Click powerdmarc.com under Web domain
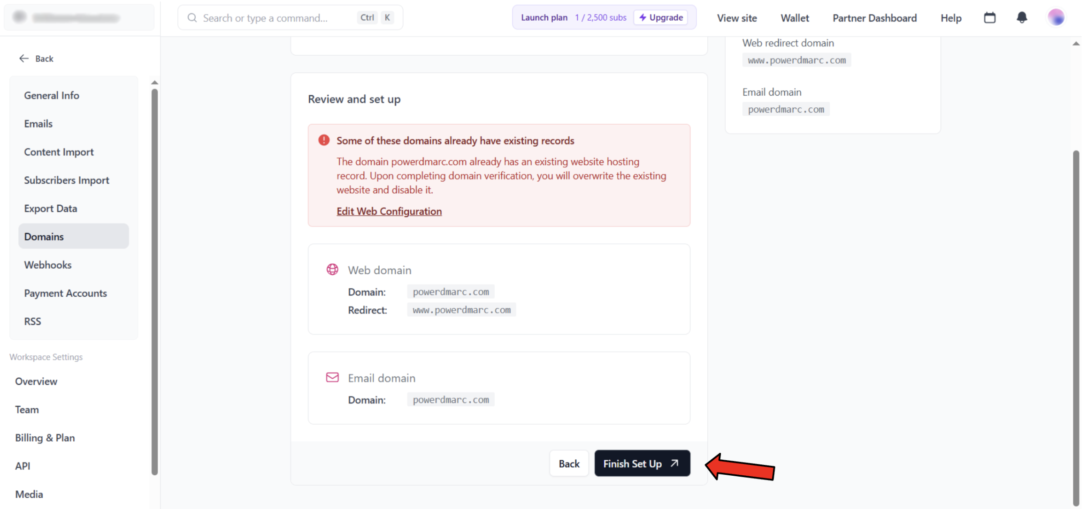 (x=451, y=292)
